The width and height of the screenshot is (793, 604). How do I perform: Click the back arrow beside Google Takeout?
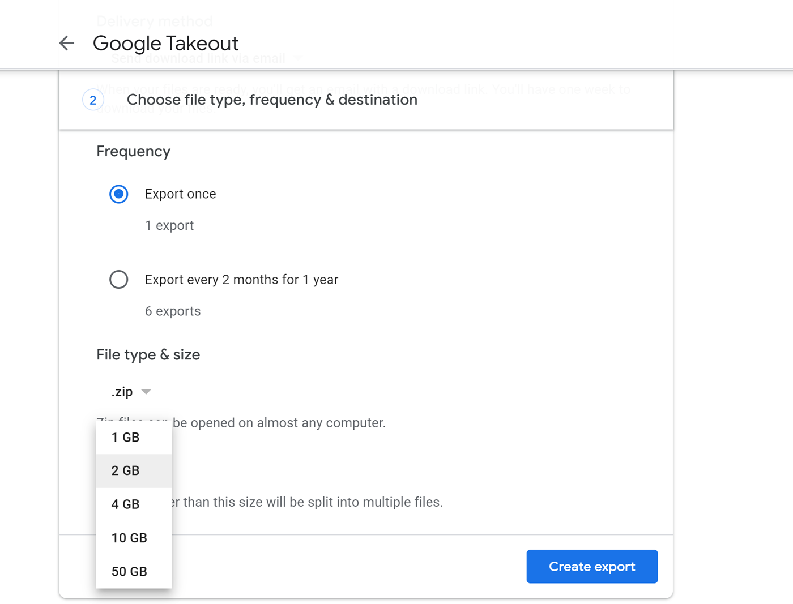coord(67,43)
